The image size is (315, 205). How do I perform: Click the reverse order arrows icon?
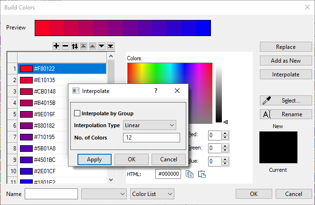(x=75, y=46)
